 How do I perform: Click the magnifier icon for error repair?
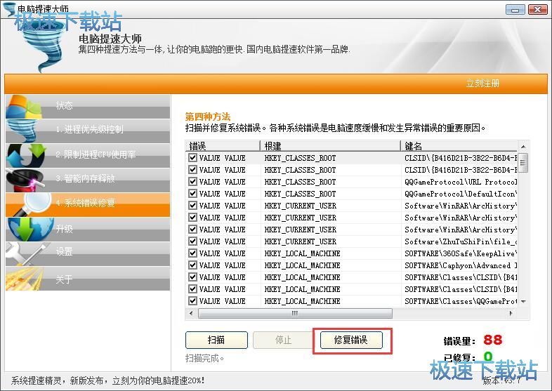click(34, 204)
